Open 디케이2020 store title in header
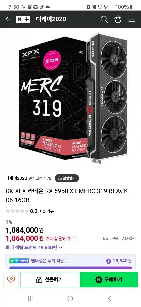This screenshot has height=307, width=141. tap(51, 19)
